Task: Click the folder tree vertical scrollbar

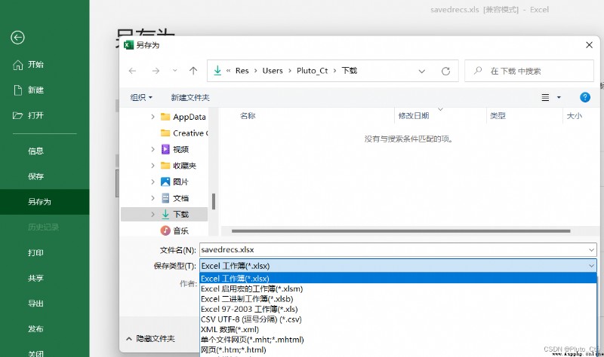Action: [214, 201]
